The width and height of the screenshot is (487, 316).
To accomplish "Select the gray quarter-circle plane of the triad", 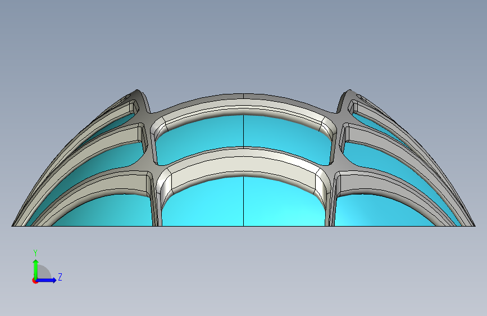I will (44, 272).
